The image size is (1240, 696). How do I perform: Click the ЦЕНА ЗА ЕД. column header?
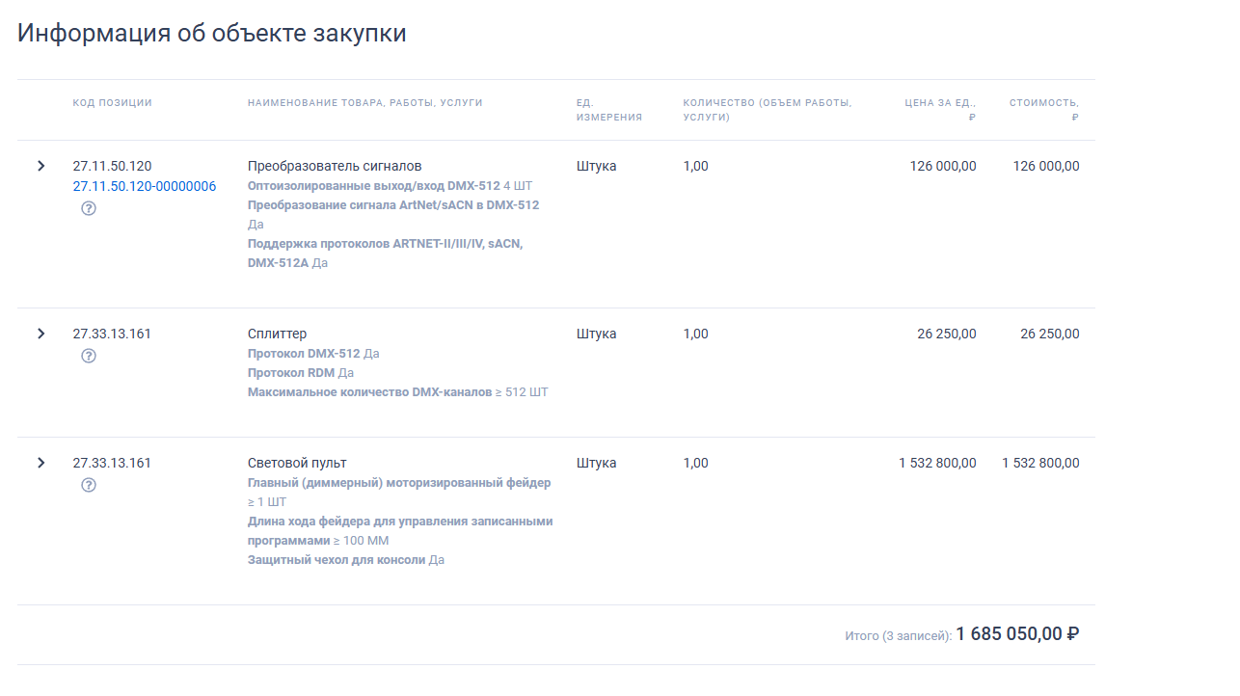pyautogui.click(x=940, y=110)
